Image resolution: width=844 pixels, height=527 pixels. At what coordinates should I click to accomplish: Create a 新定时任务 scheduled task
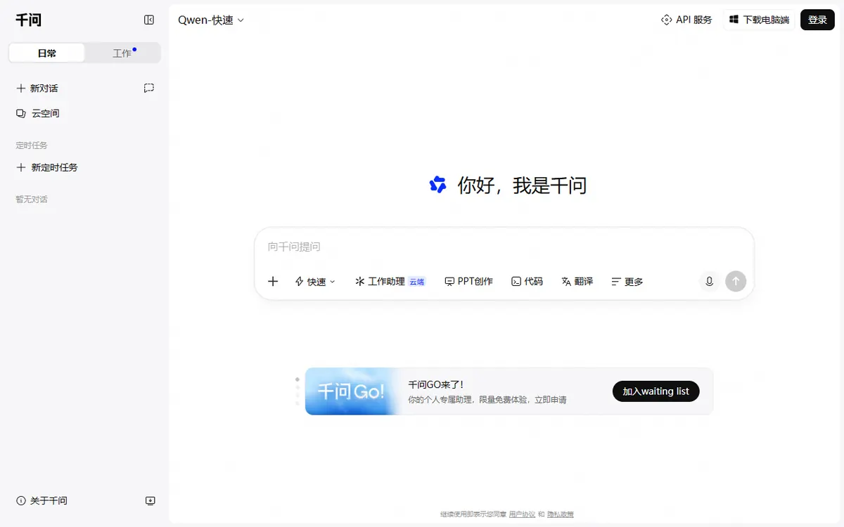pos(47,167)
